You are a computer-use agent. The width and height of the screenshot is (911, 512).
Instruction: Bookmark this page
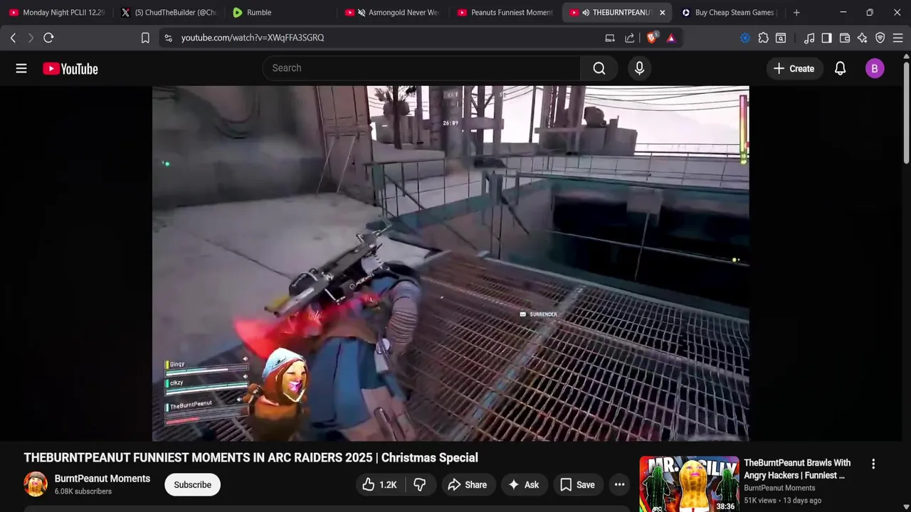tap(145, 38)
